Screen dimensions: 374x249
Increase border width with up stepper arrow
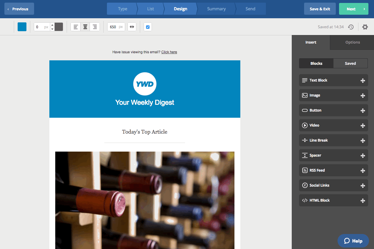pos(52,25)
